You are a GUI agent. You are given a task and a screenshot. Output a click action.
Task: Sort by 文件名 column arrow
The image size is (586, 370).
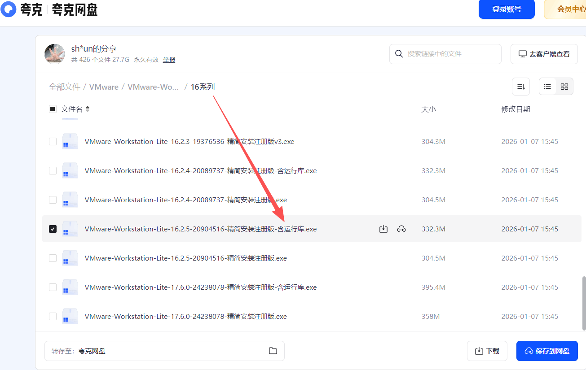coord(88,109)
